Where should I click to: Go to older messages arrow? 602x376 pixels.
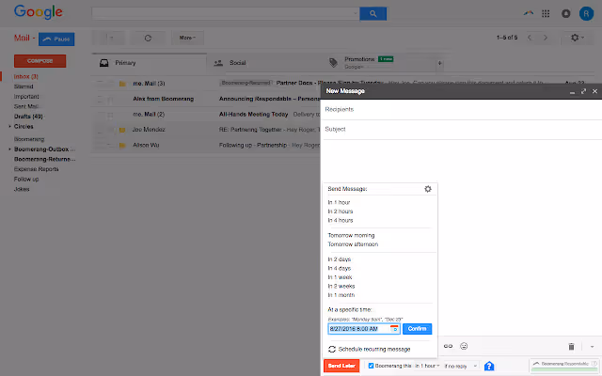click(546, 38)
